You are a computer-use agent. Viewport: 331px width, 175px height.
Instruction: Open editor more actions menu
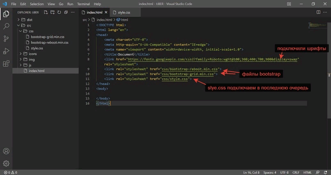tap(325, 12)
